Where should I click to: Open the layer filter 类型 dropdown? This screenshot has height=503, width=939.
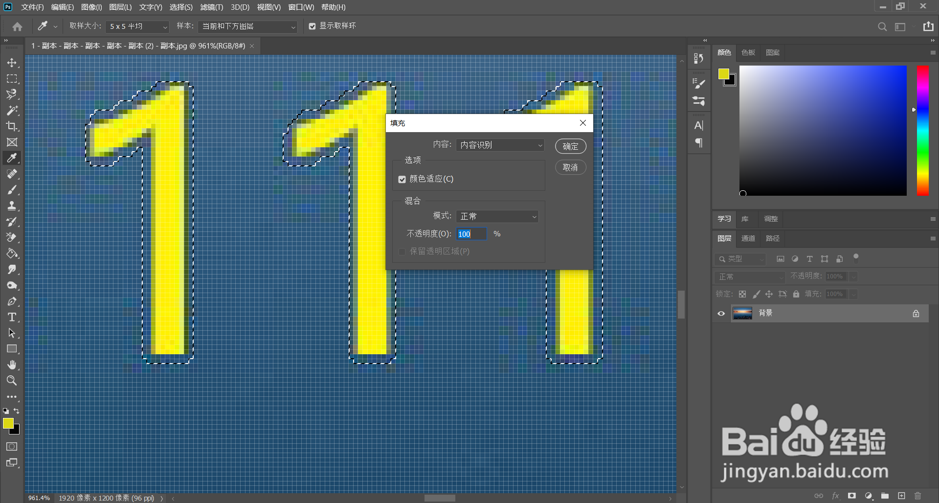tap(739, 259)
